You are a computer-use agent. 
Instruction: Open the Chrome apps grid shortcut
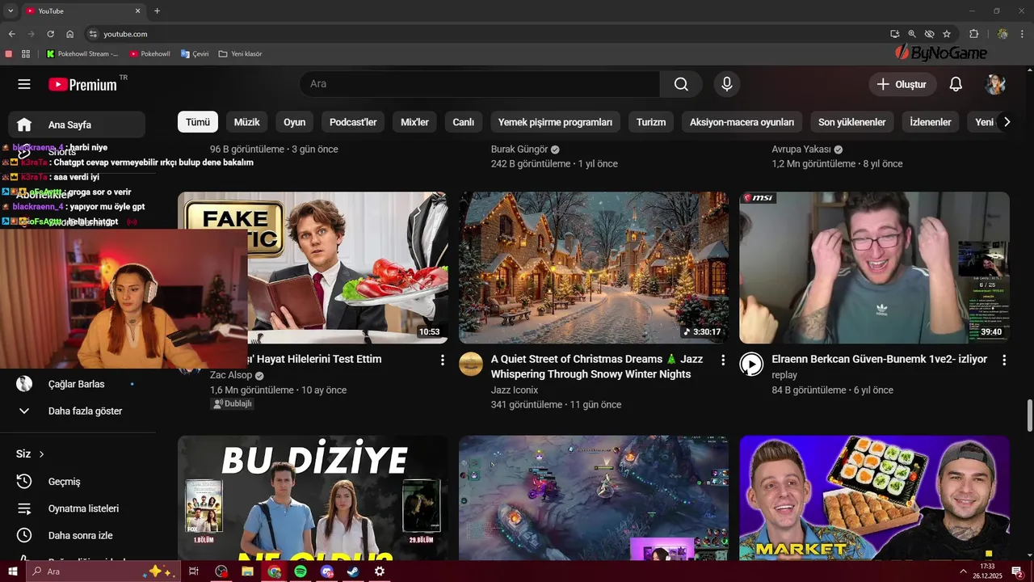26,54
